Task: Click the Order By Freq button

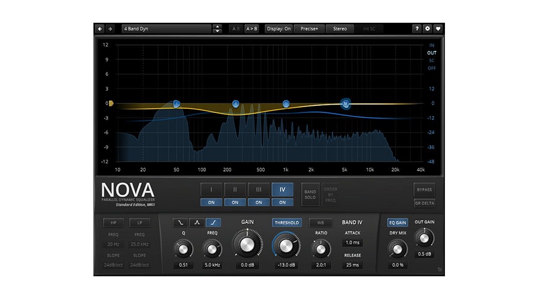Action: click(x=331, y=194)
